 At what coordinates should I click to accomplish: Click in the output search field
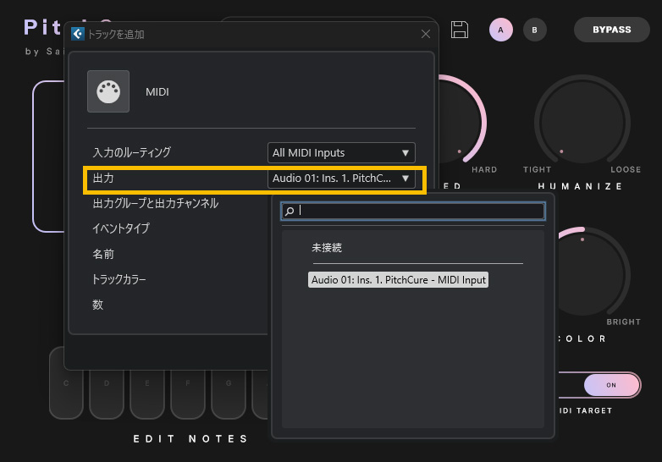413,211
